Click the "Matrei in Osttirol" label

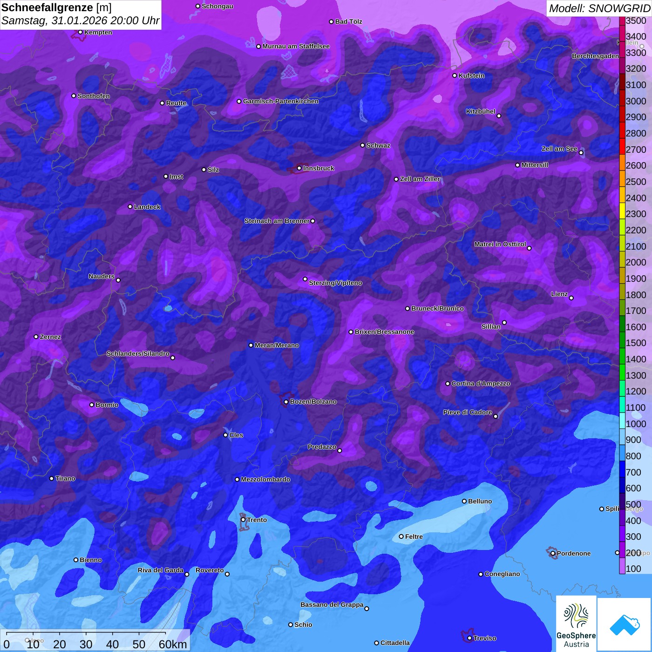click(x=500, y=244)
